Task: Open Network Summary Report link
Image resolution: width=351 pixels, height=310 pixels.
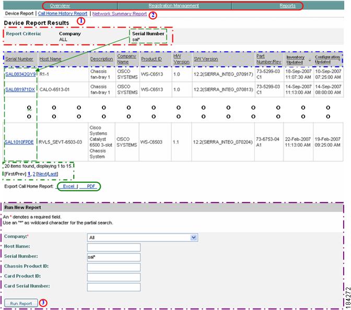Action: pos(119,14)
